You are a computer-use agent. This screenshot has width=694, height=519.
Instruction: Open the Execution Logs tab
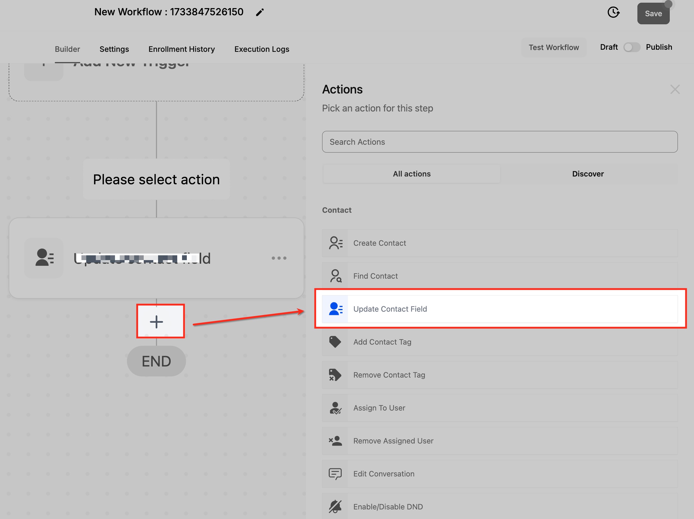click(x=262, y=49)
